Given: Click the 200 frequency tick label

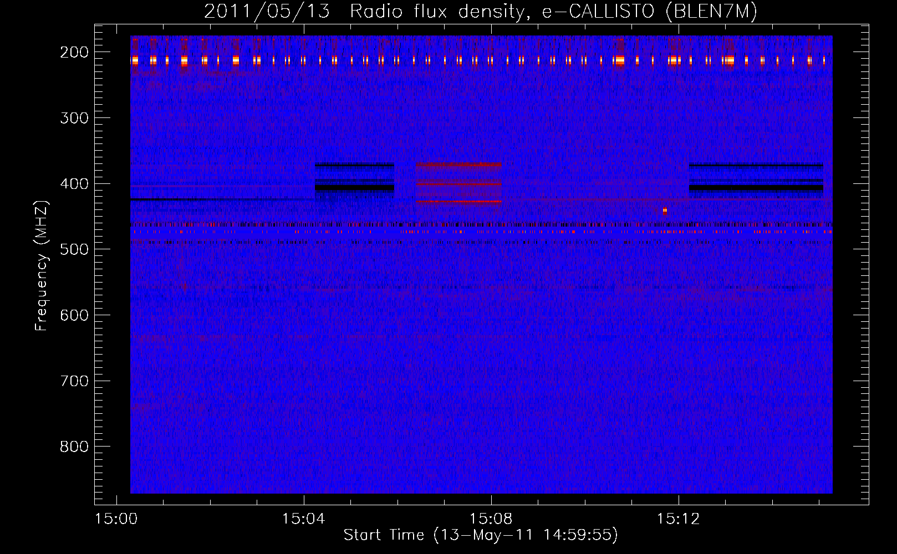Looking at the screenshot, I should [x=74, y=52].
